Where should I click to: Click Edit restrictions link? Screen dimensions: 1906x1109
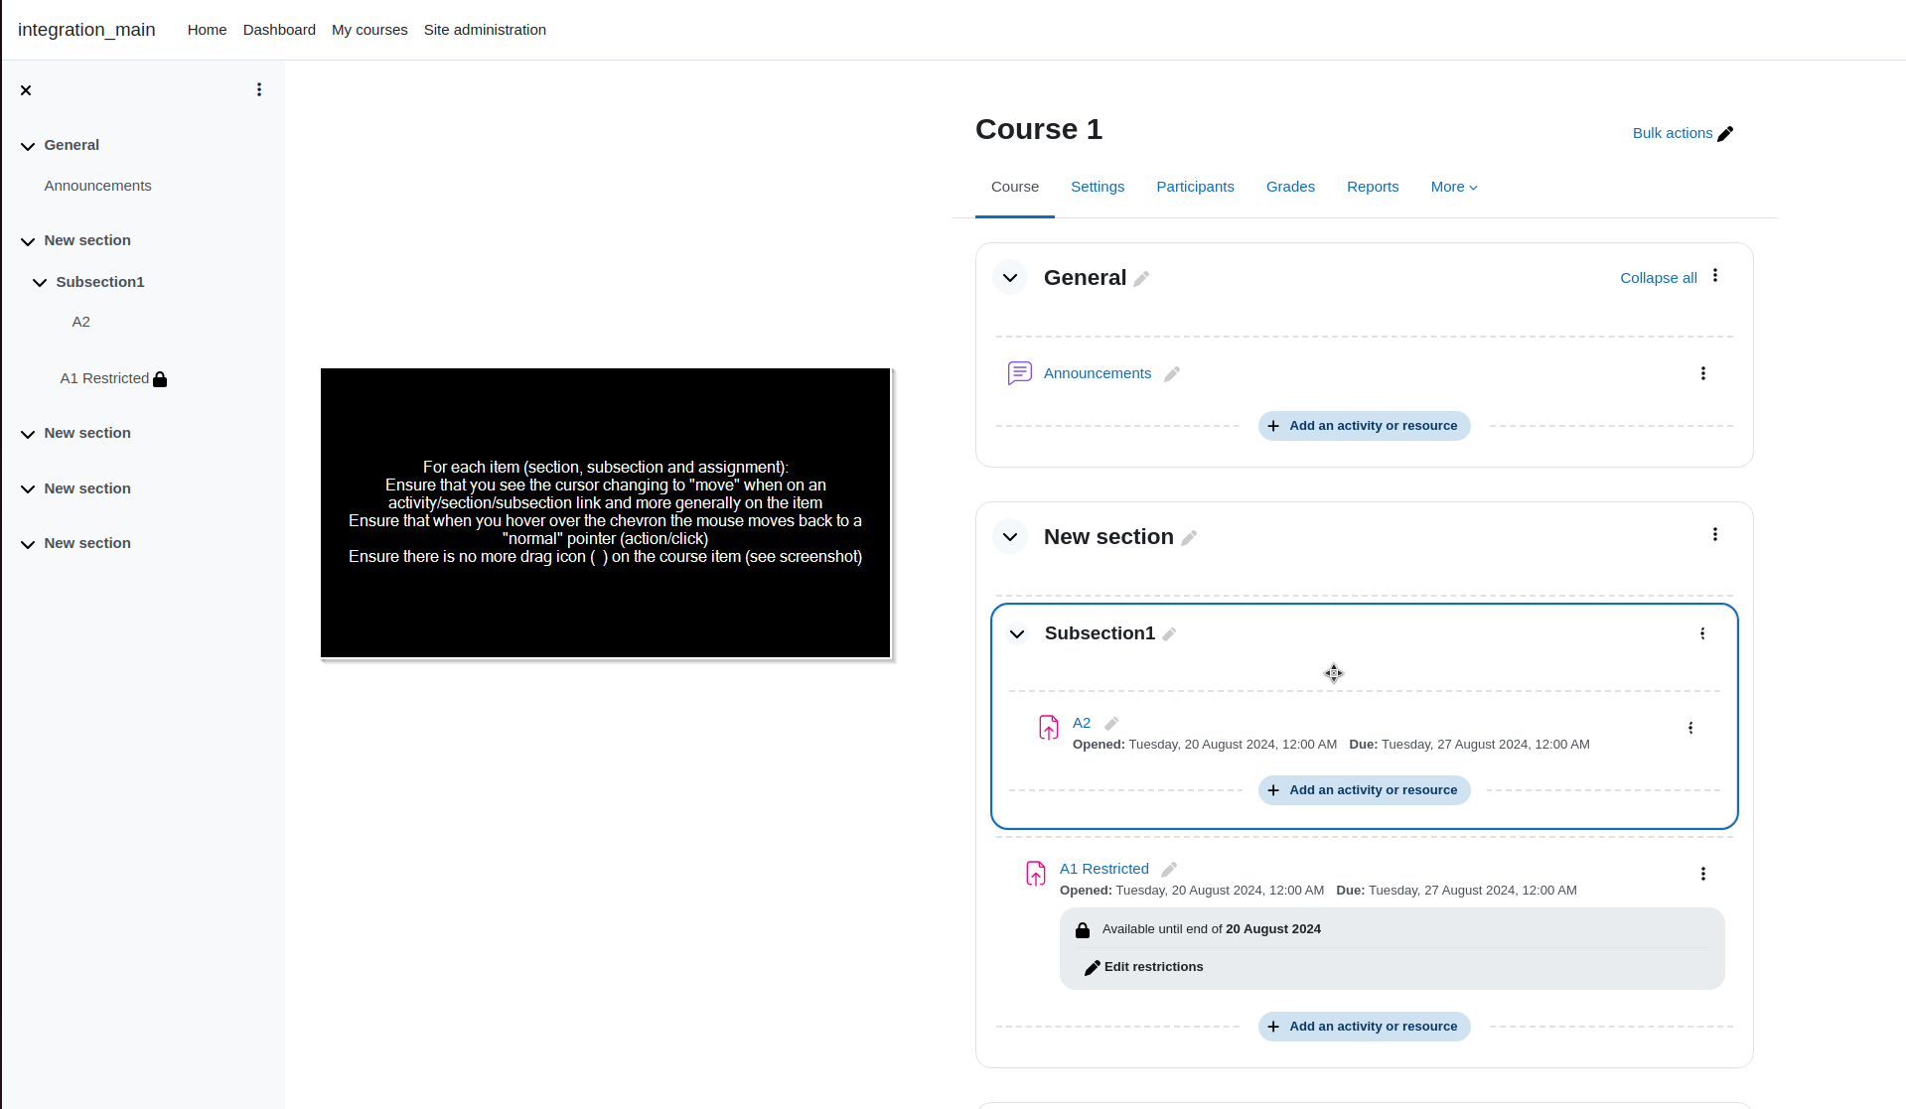tap(1153, 967)
